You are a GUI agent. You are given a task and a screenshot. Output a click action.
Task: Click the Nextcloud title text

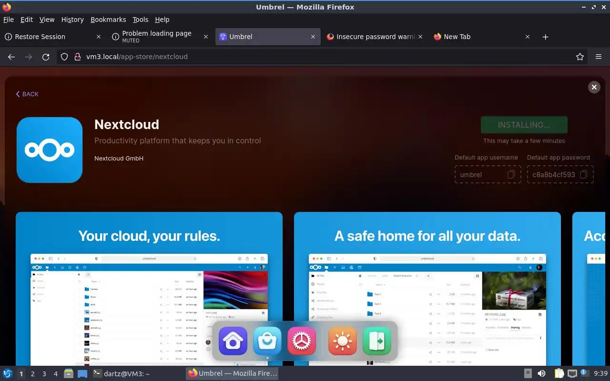(x=127, y=124)
